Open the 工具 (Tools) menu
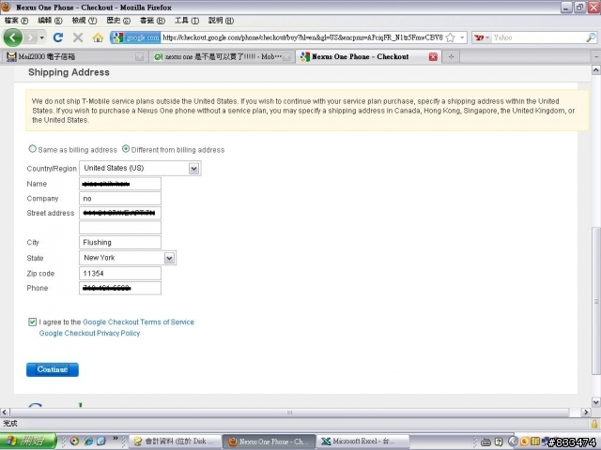 pyautogui.click(x=187, y=21)
